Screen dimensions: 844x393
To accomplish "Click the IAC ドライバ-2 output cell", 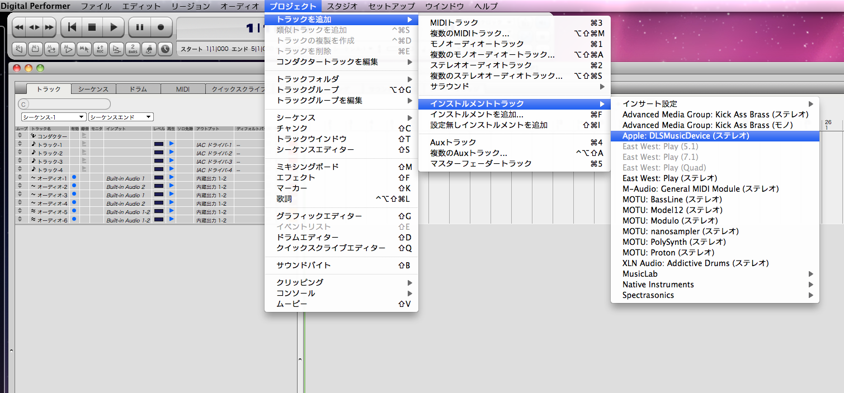I will (x=214, y=153).
